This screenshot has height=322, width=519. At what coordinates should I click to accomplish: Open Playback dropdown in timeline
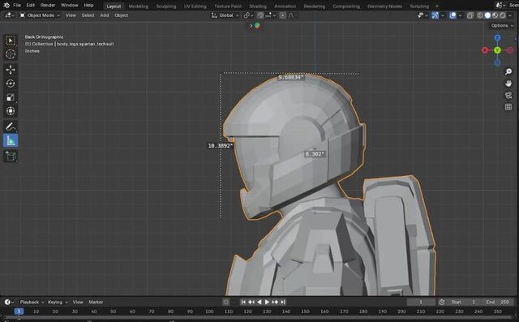tap(32, 302)
